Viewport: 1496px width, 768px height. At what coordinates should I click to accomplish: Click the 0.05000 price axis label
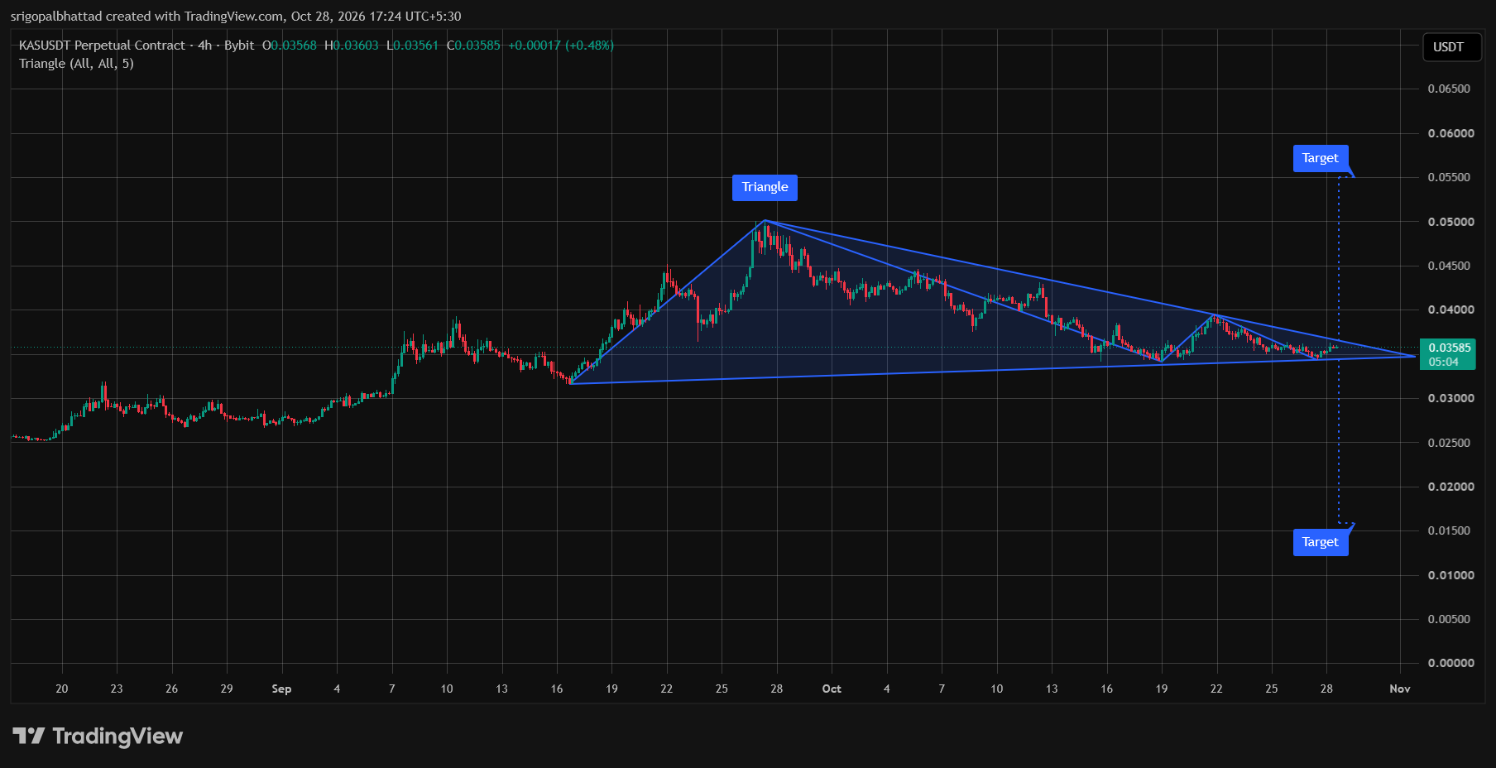1450,222
